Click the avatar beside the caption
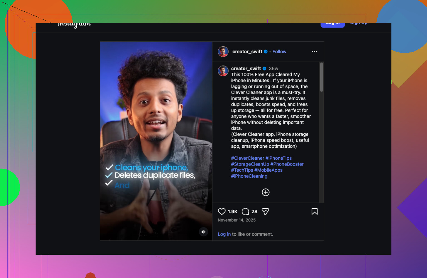The height and width of the screenshot is (278, 427). tap(223, 71)
